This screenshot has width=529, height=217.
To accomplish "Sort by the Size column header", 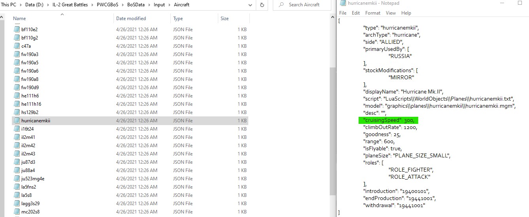I will (225, 19).
